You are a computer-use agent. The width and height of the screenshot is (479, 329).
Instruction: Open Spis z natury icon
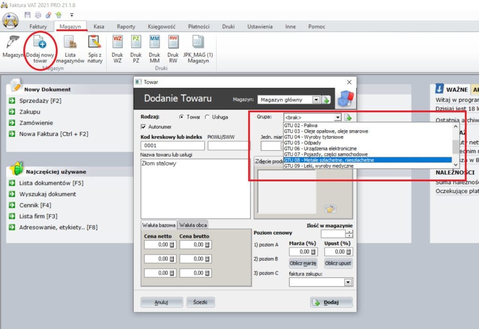pyautogui.click(x=95, y=44)
